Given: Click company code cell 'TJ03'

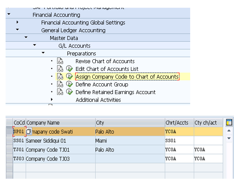Looking at the screenshot, I should click(x=19, y=159).
